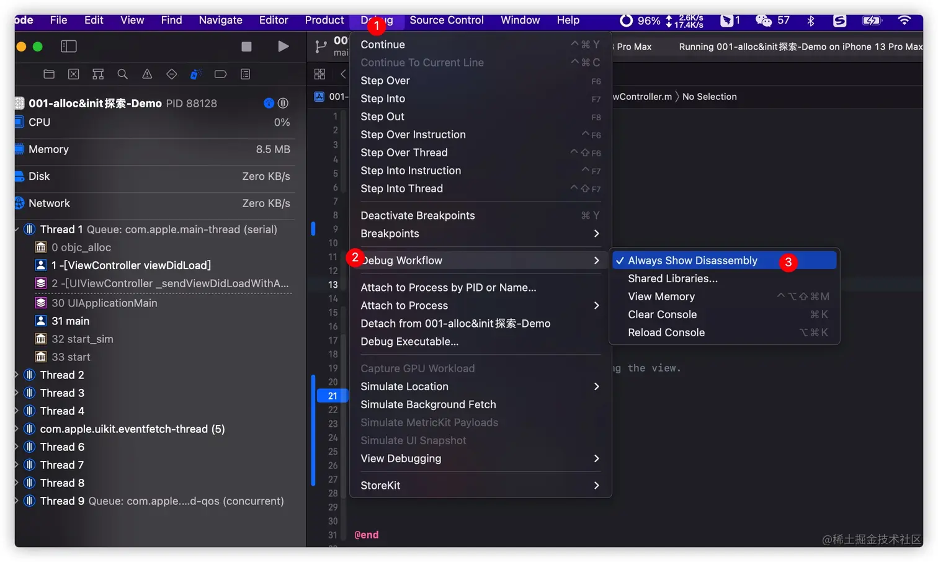Click the Bluetooth status icon

810,20
